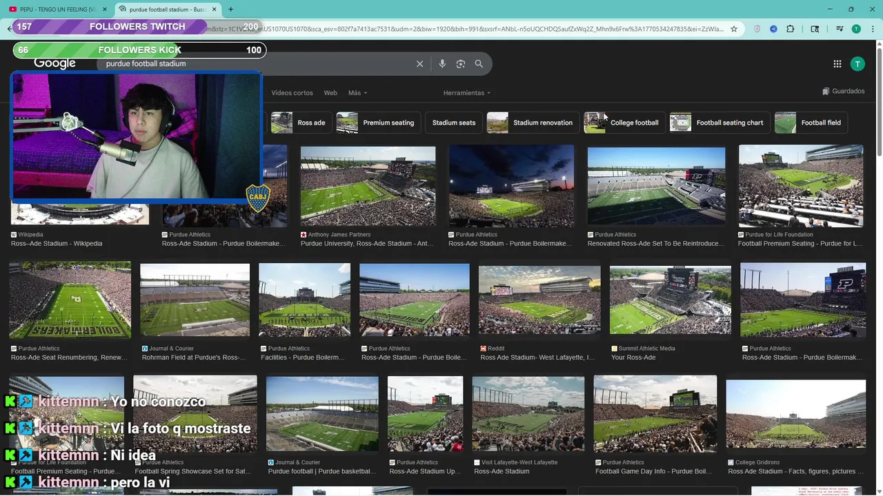Open the Visit Lafayette-West Lafayette Ross-Ade Stadium image

528,413
